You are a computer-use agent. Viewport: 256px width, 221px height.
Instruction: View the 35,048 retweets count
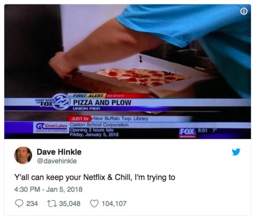click(70, 204)
